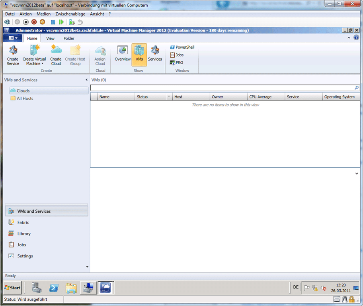Open the Settings workspace
Image resolution: width=363 pixels, height=306 pixels.
tap(46, 256)
